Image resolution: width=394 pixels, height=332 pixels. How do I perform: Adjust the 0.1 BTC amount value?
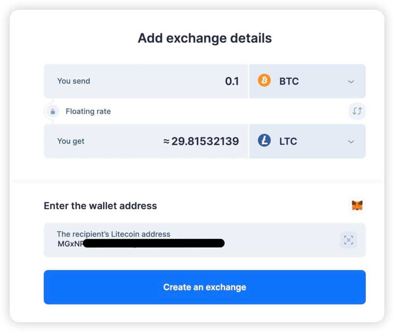[x=233, y=81]
